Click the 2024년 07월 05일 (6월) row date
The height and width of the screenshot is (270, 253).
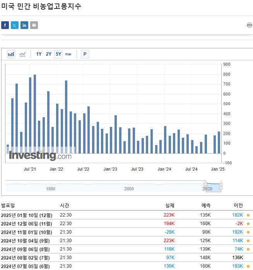pos(25,267)
